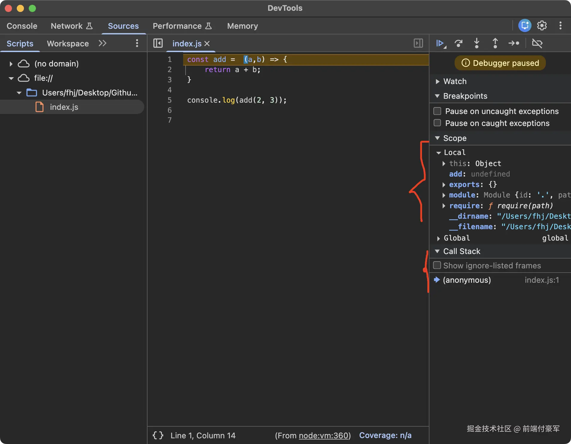Open DevTools settings gear

point(542,26)
